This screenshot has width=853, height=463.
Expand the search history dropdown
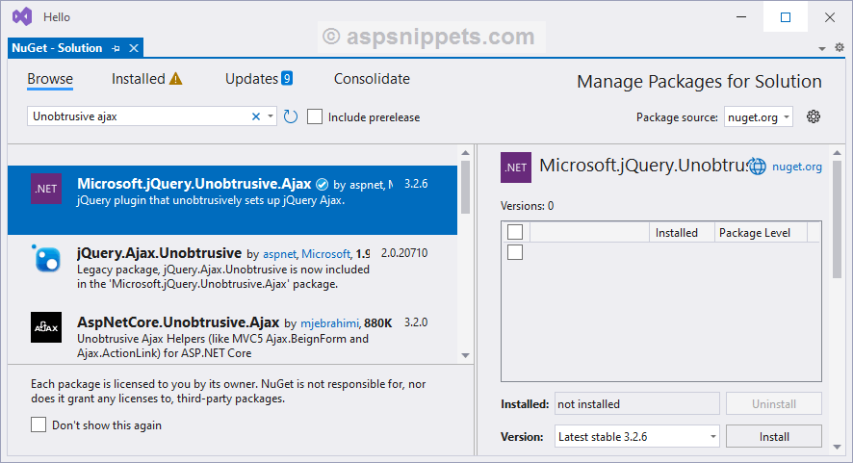pyautogui.click(x=271, y=116)
